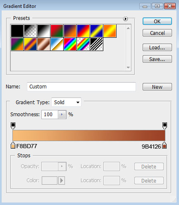Click the Name field containing Custom

[81, 87]
